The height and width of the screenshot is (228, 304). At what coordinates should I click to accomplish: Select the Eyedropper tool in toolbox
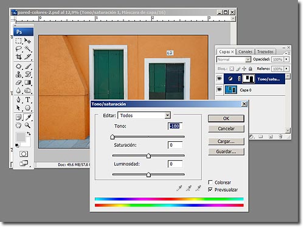28,118
